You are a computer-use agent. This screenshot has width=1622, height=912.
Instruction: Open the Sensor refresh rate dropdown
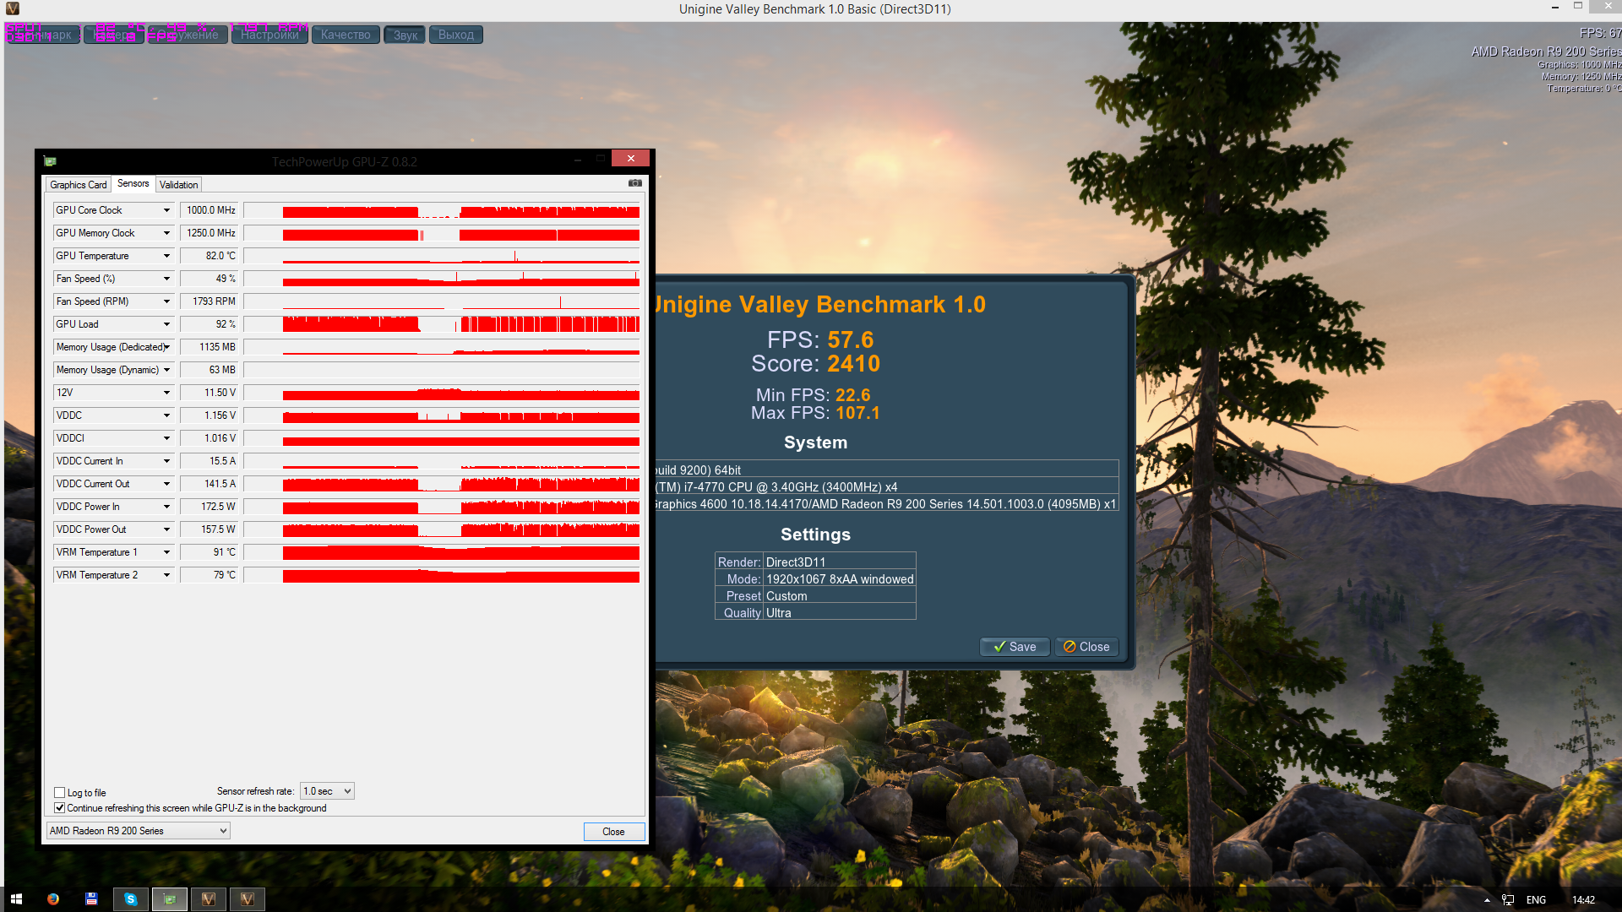(328, 791)
